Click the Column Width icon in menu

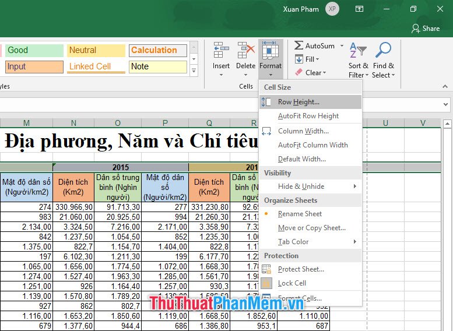click(x=266, y=131)
